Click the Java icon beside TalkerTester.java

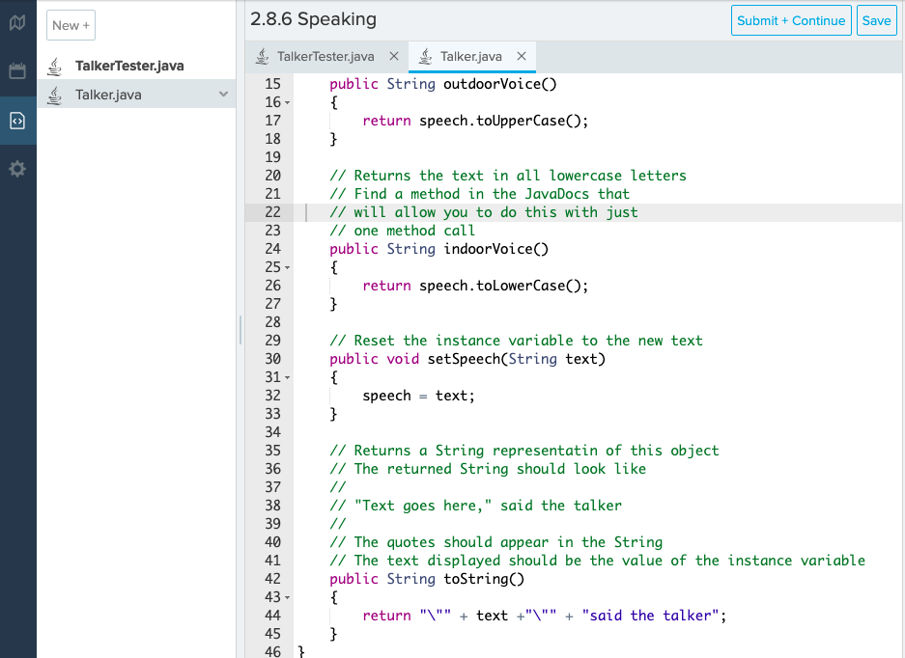pyautogui.click(x=56, y=66)
